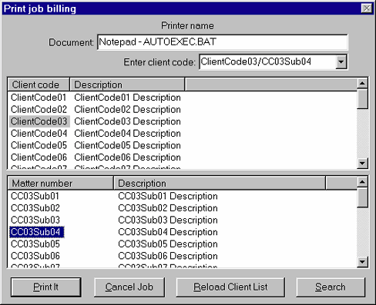The width and height of the screenshot is (376, 305).
Task: Expand the client code combo box arrow
Action: coord(341,62)
